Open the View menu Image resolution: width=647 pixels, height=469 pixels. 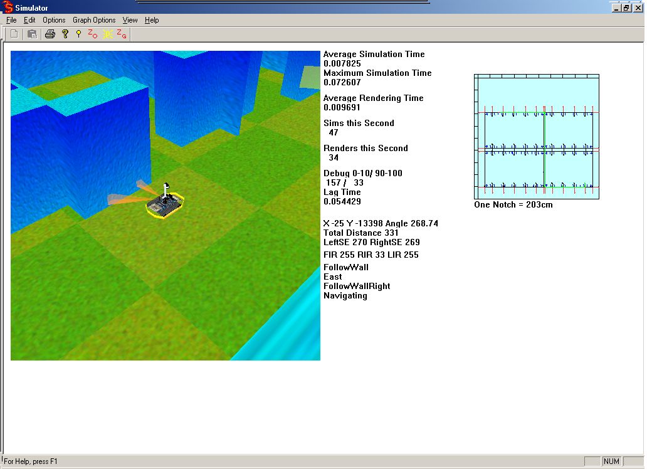click(x=130, y=20)
